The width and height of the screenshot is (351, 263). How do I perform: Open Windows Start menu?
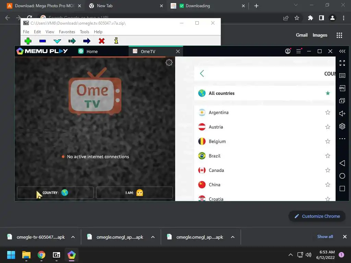click(11, 255)
